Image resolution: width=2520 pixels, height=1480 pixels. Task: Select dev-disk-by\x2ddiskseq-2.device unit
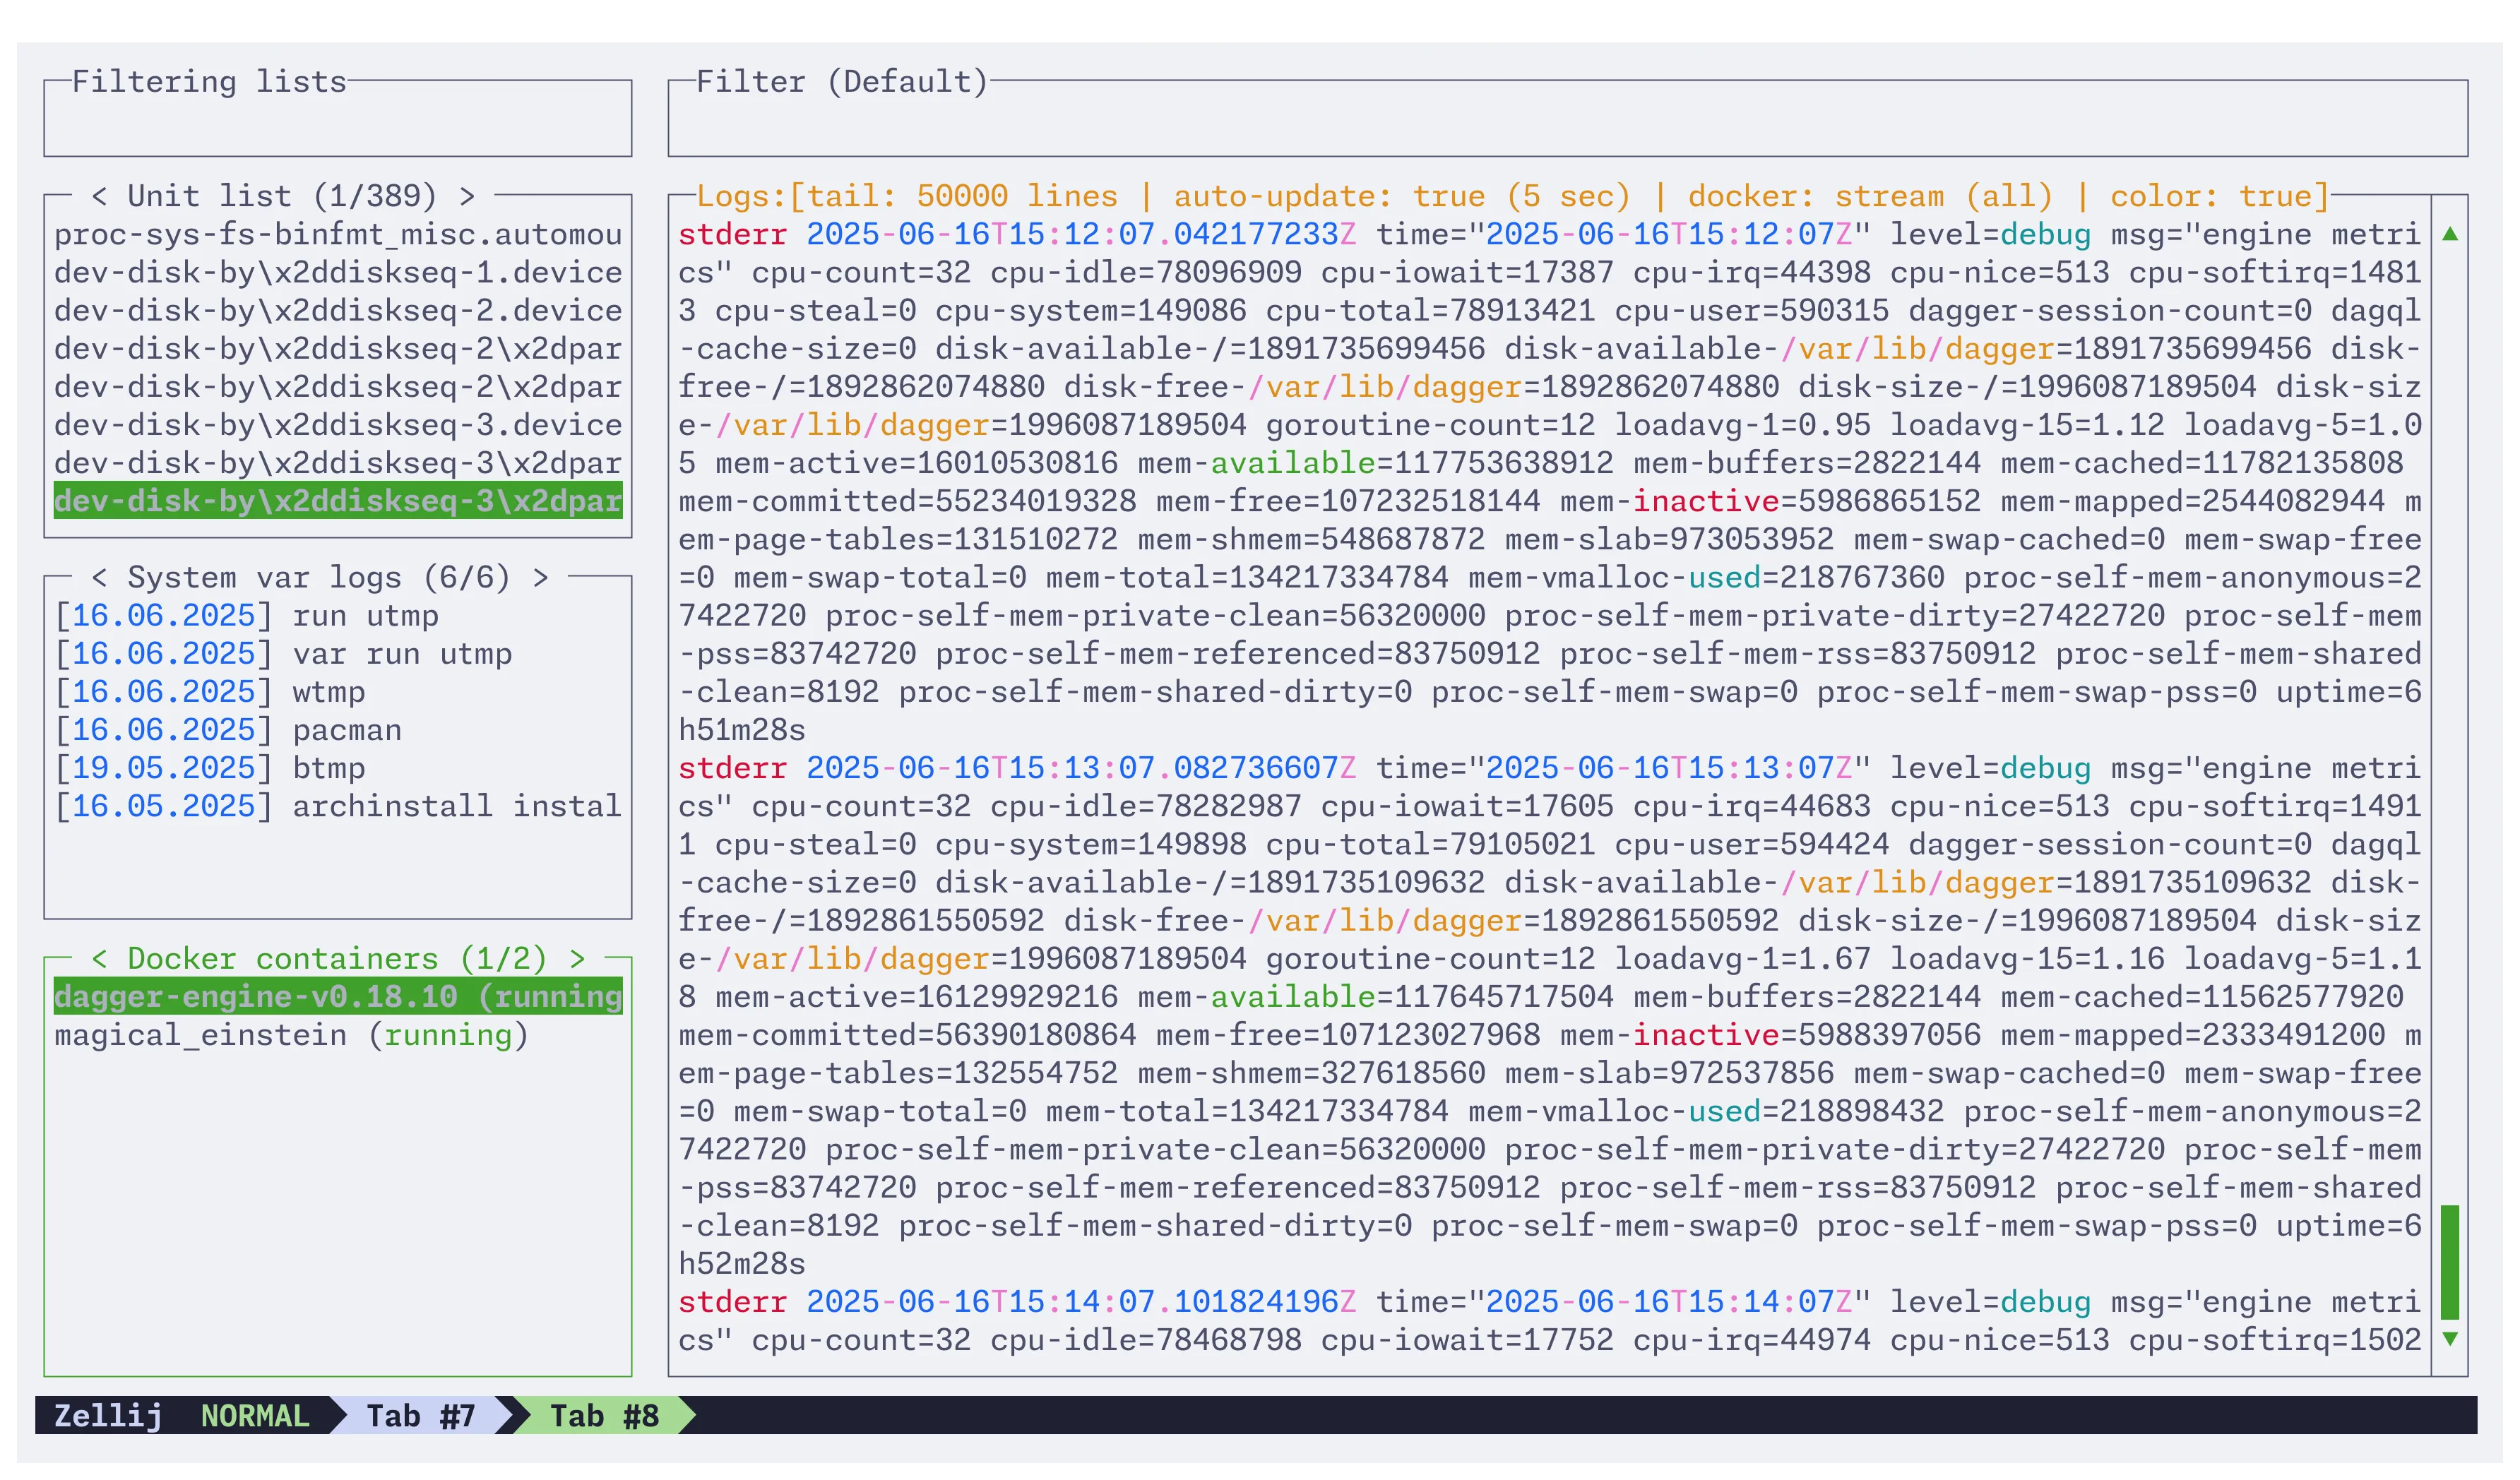tap(338, 310)
